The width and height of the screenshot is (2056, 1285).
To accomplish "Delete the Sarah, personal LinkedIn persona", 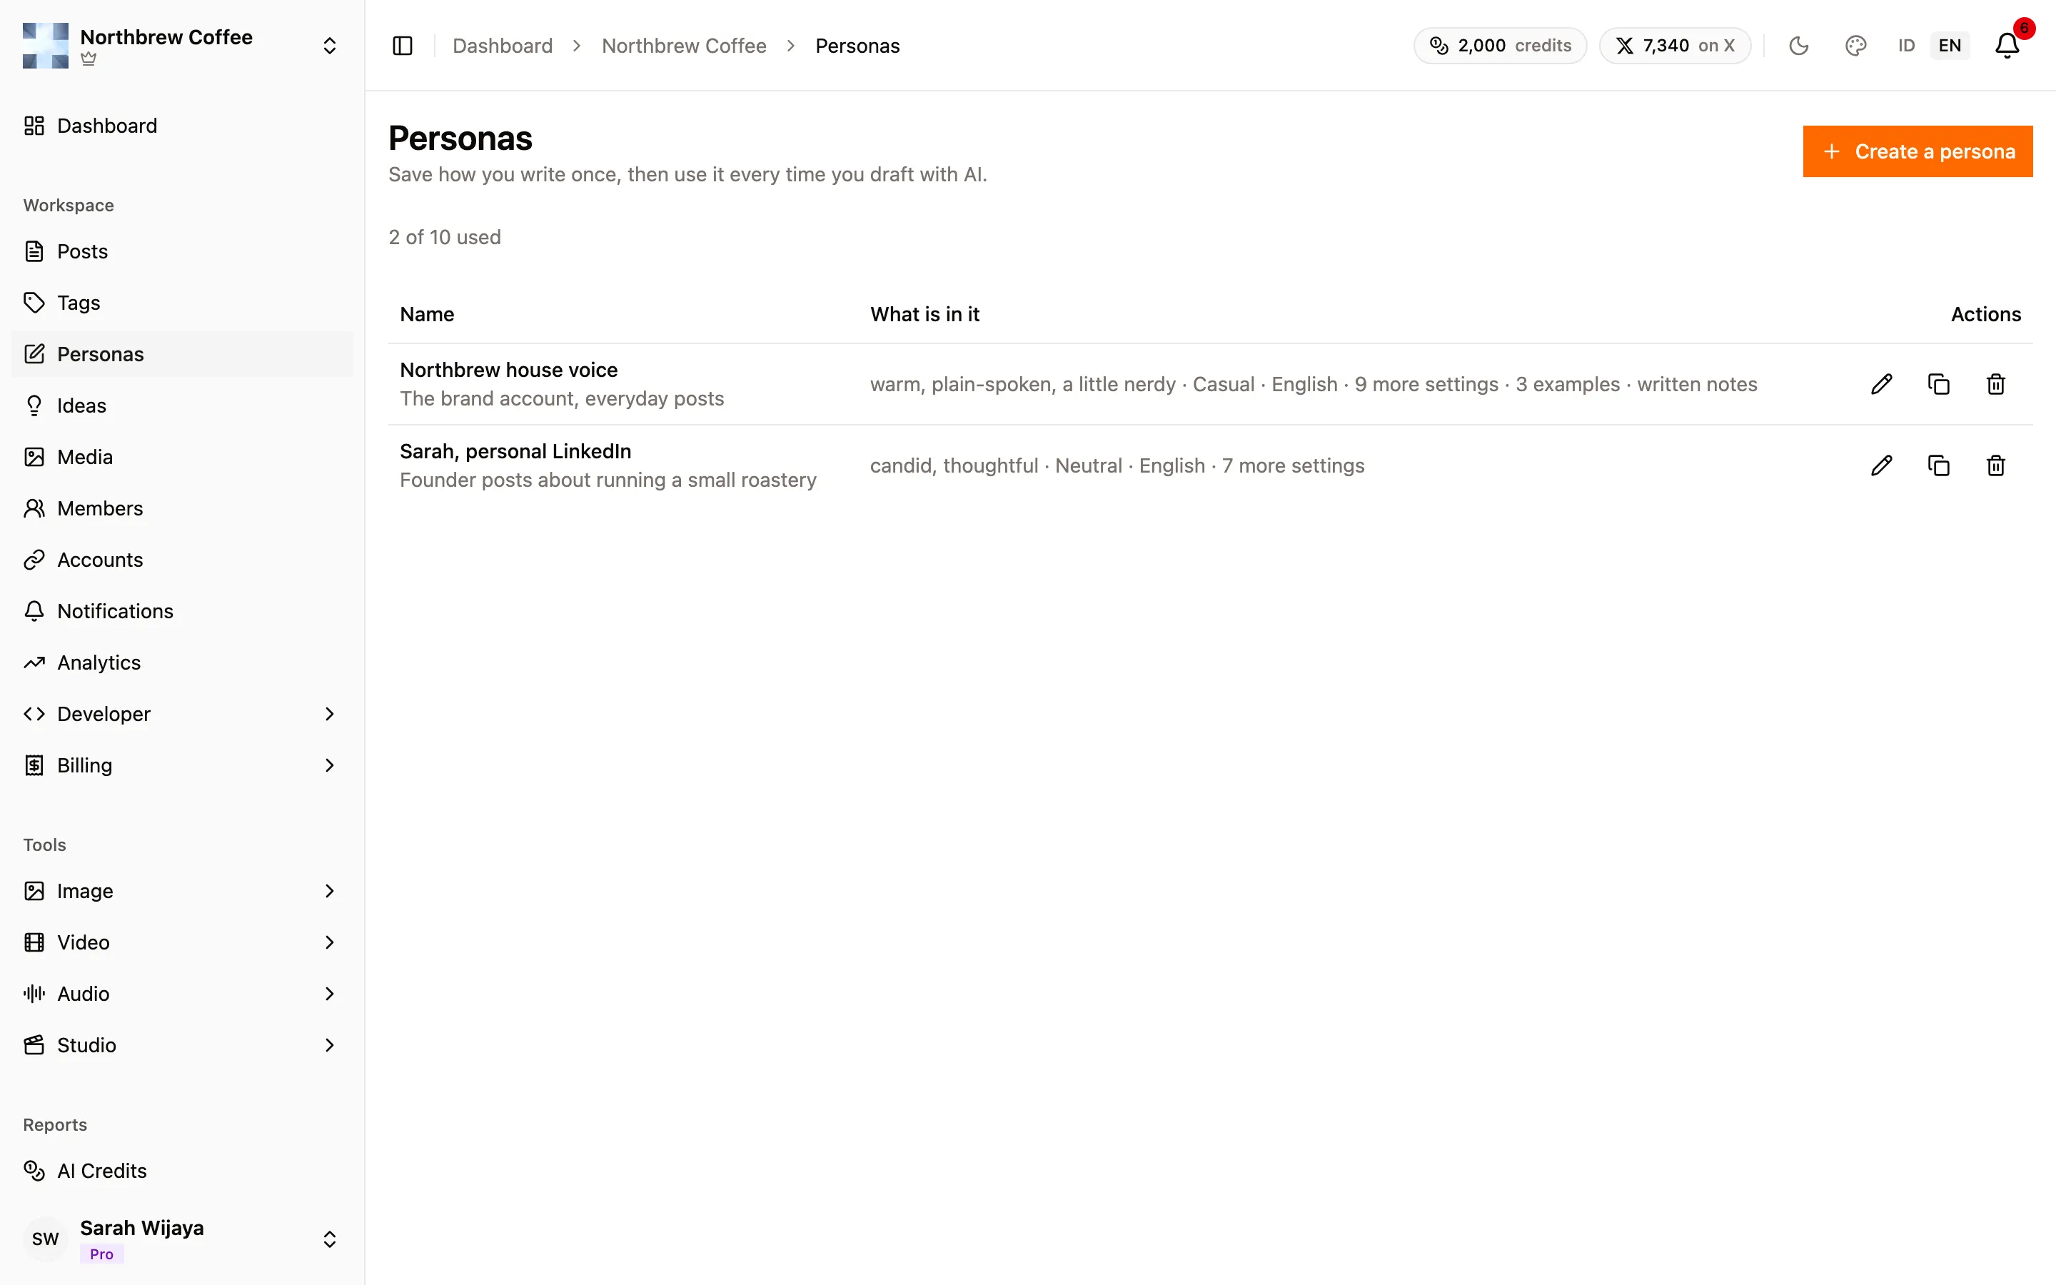I will point(1996,465).
